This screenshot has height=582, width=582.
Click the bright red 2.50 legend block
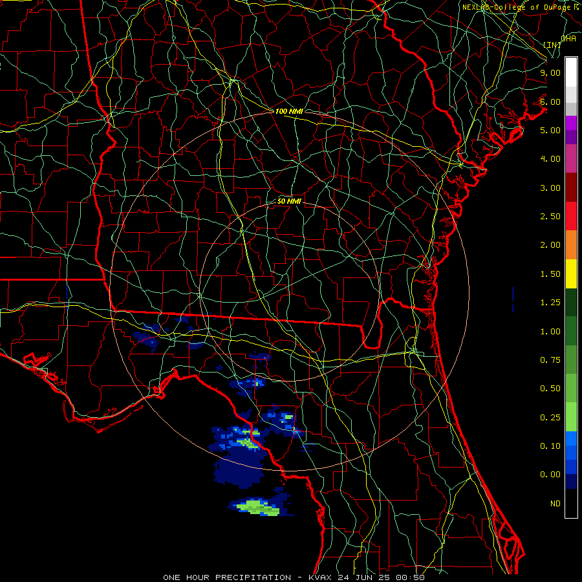pyautogui.click(x=571, y=216)
